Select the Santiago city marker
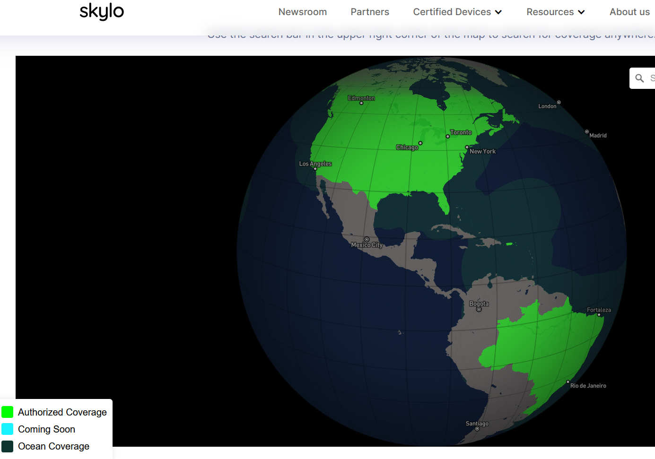655x459 pixels. pyautogui.click(x=477, y=429)
